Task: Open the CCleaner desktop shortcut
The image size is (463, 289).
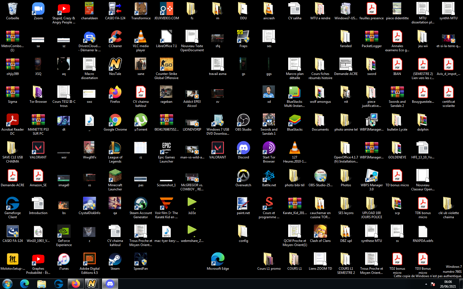Action: (115, 39)
